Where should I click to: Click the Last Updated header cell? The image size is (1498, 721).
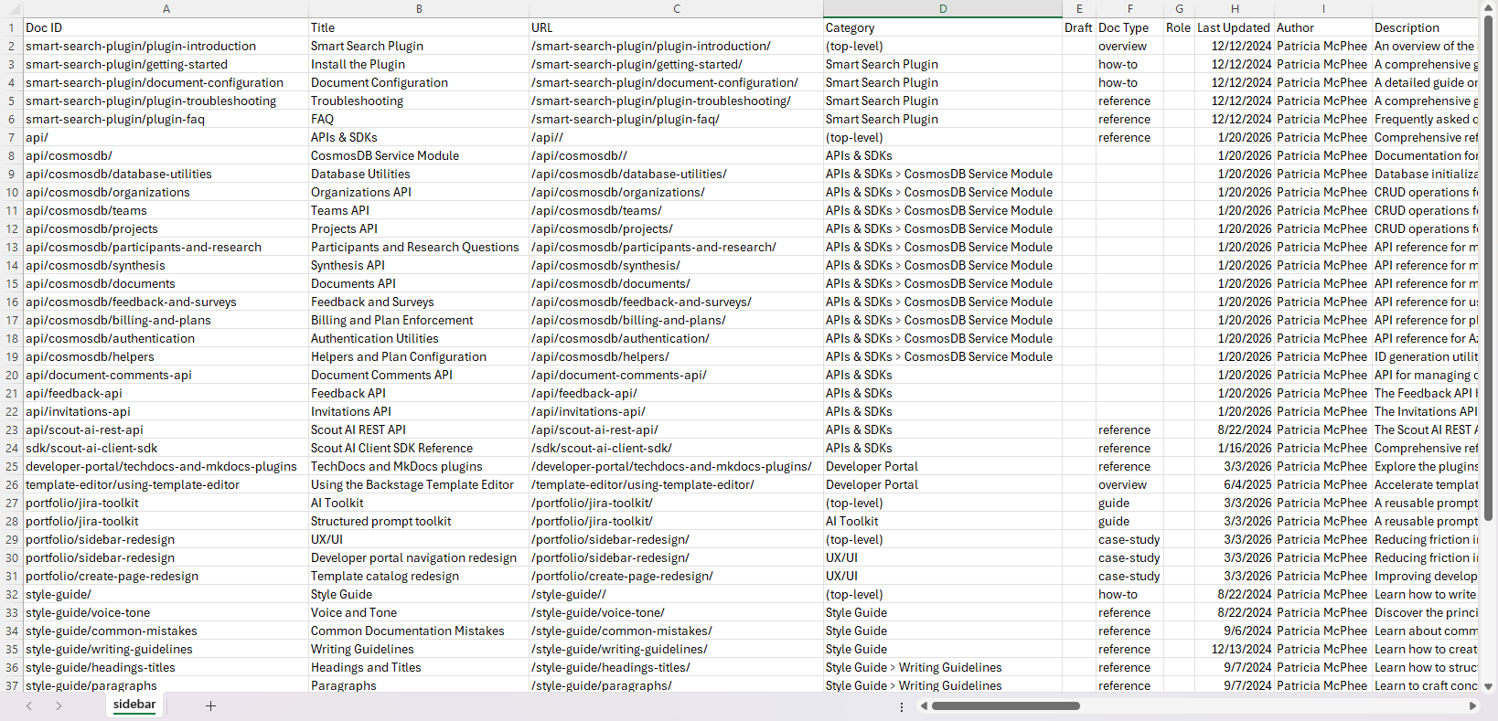click(x=1234, y=27)
